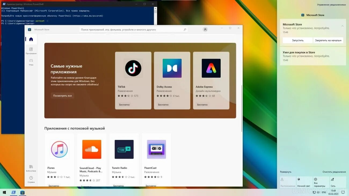The width and height of the screenshot is (349, 196).
Task: Open Все параметры quick action tile
Action: coord(321,182)
